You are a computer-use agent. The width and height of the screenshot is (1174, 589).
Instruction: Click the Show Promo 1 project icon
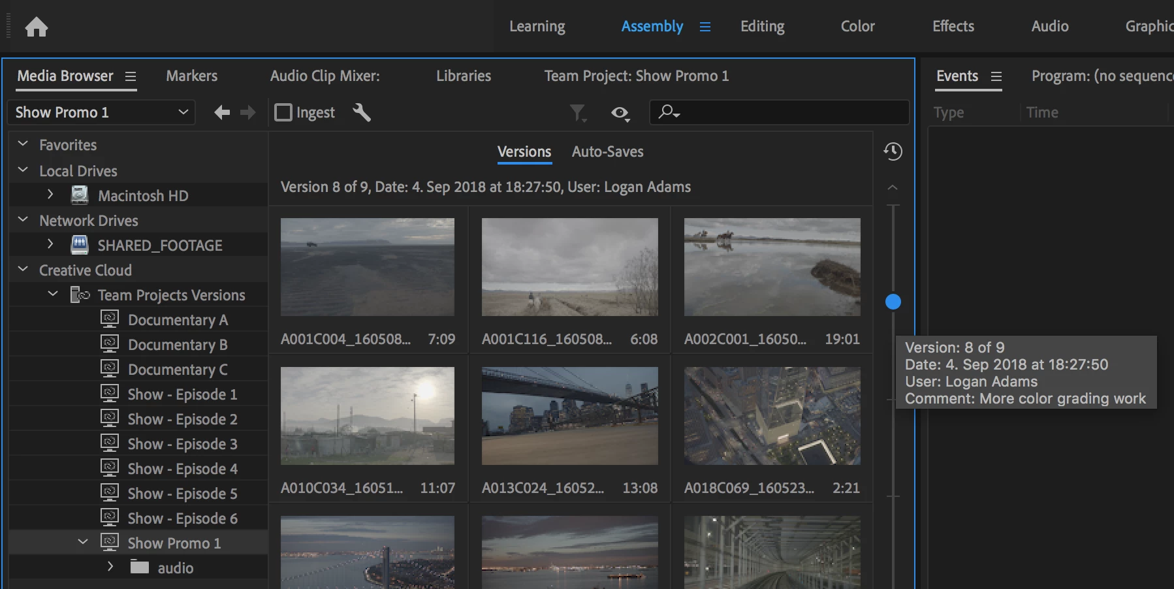tap(110, 542)
